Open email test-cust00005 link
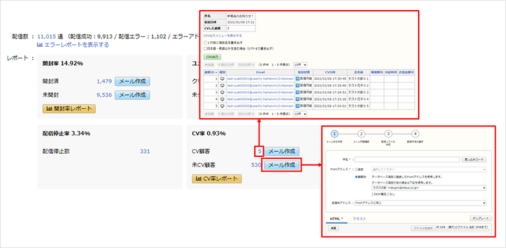 pos(260,106)
